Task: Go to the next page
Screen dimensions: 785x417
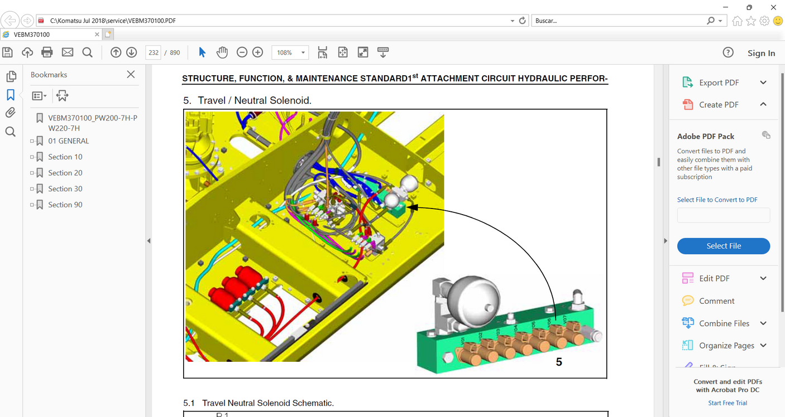Action: (131, 52)
